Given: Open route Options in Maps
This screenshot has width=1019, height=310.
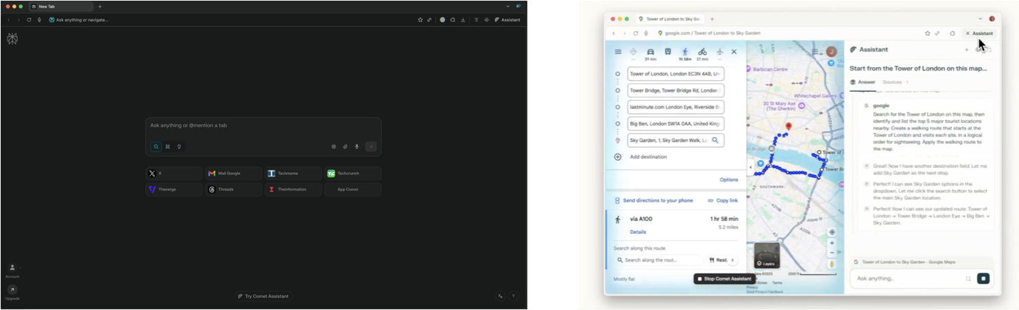Looking at the screenshot, I should 729,180.
